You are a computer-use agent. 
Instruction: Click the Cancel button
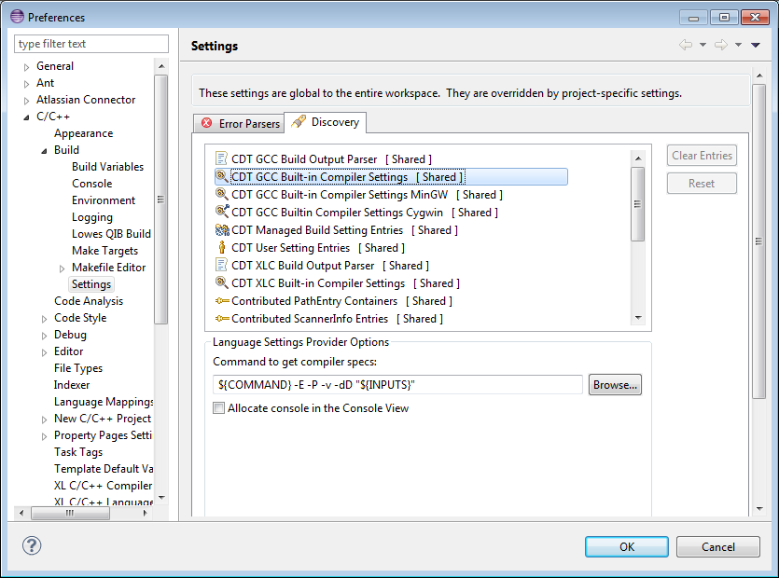click(717, 546)
